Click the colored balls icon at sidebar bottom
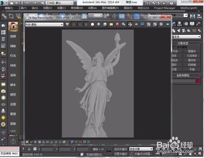 click(x=3, y=139)
